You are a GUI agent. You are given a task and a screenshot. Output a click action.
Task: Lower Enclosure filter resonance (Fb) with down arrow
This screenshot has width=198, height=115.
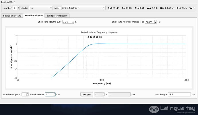(x=155, y=23)
